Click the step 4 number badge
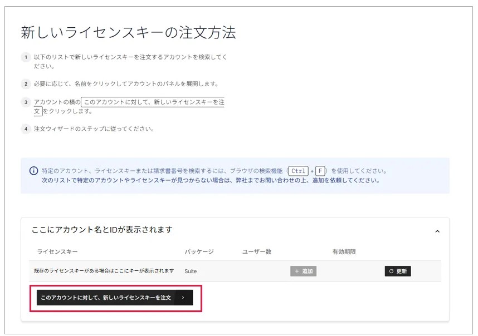478x336 pixels. 25,129
